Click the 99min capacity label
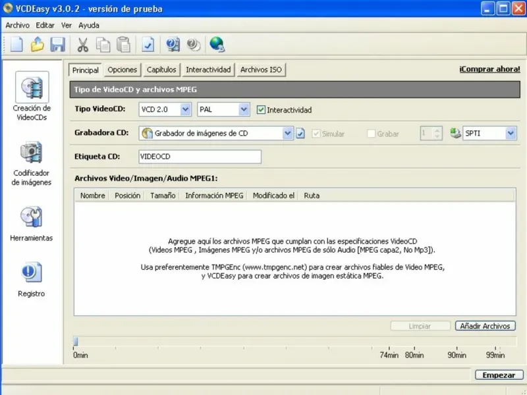Image resolution: width=527 pixels, height=395 pixels. point(495,355)
